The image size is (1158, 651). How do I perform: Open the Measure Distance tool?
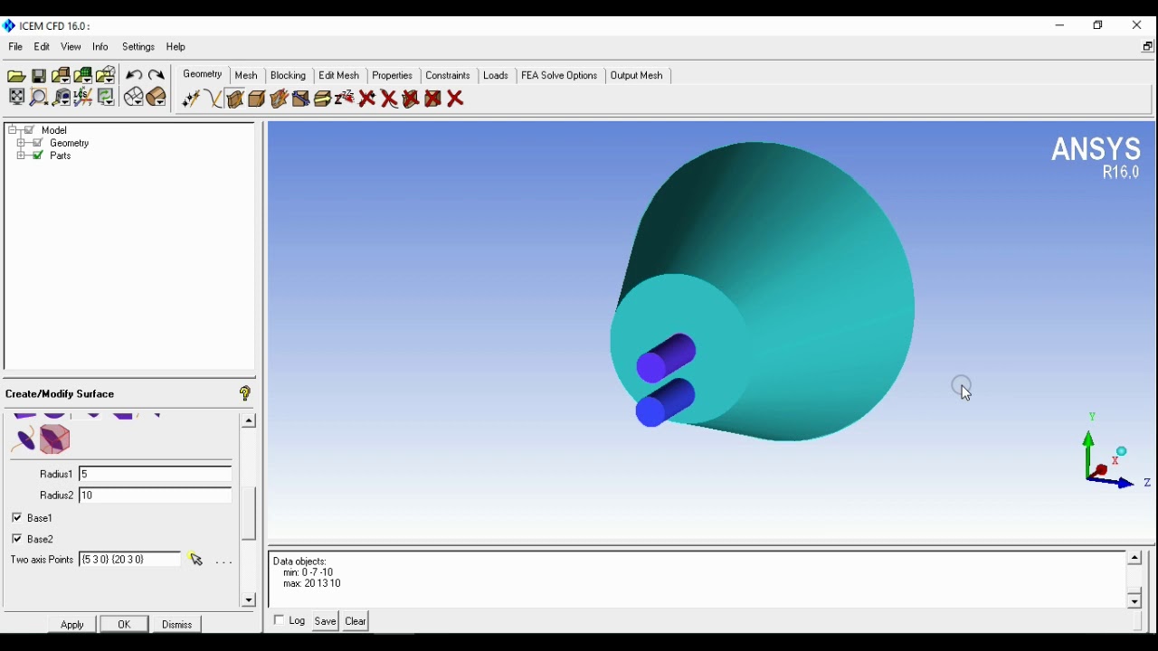coord(62,98)
